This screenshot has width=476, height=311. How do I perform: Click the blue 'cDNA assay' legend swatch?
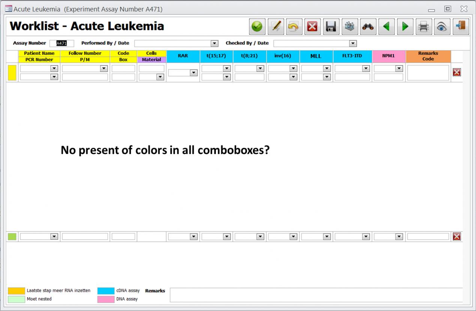pos(106,291)
